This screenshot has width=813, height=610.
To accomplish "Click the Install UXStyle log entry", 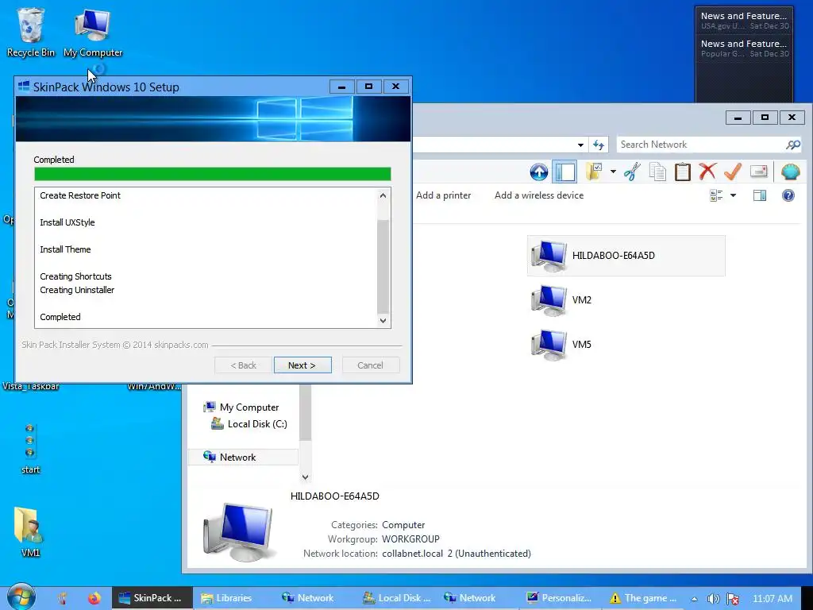I will click(x=67, y=222).
